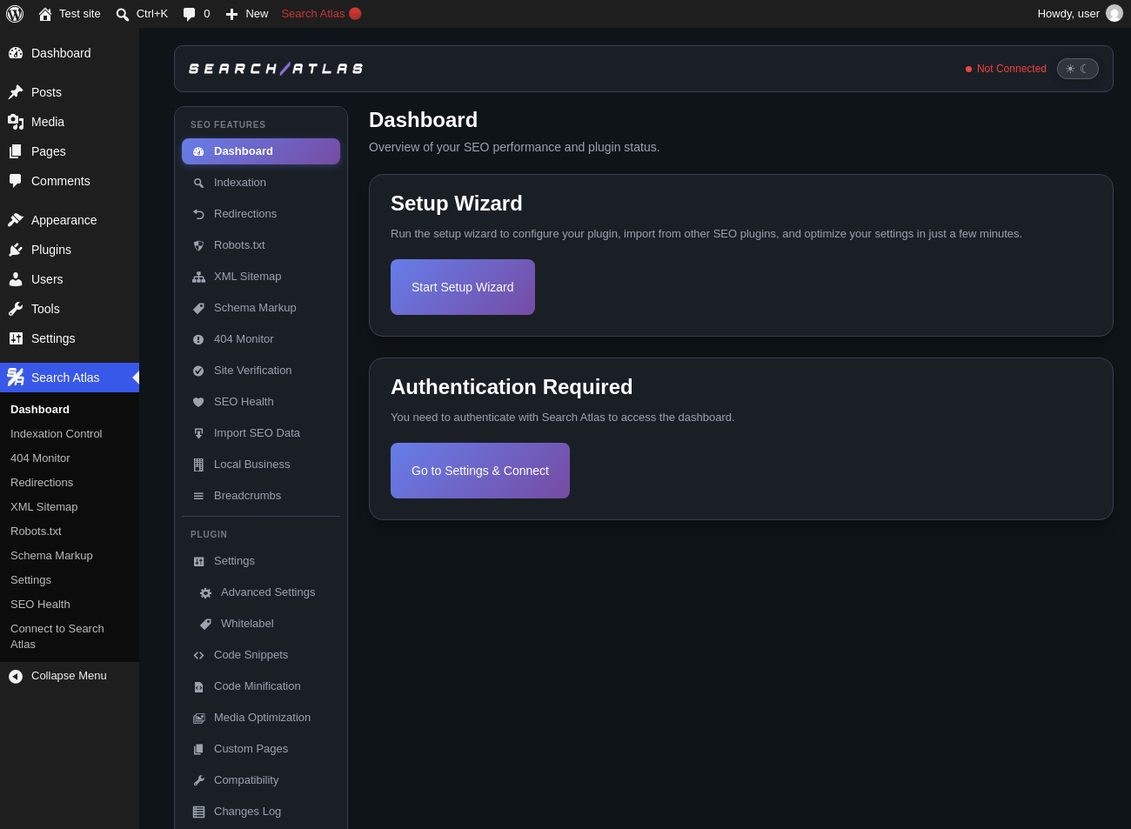Open the WordPress Settings menu item above Search Atlas
This screenshot has width=1131, height=829.
point(70,338)
